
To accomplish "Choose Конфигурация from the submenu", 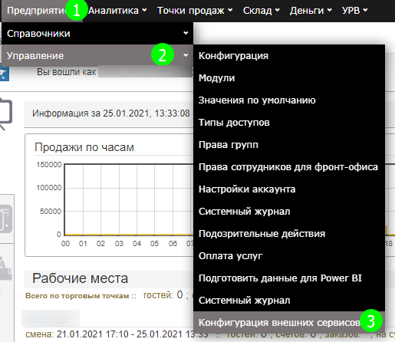I will point(289,56).
